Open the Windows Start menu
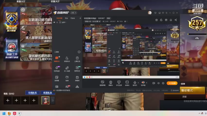 [x=4, y=113]
